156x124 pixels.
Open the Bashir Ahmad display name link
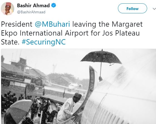(33, 6)
